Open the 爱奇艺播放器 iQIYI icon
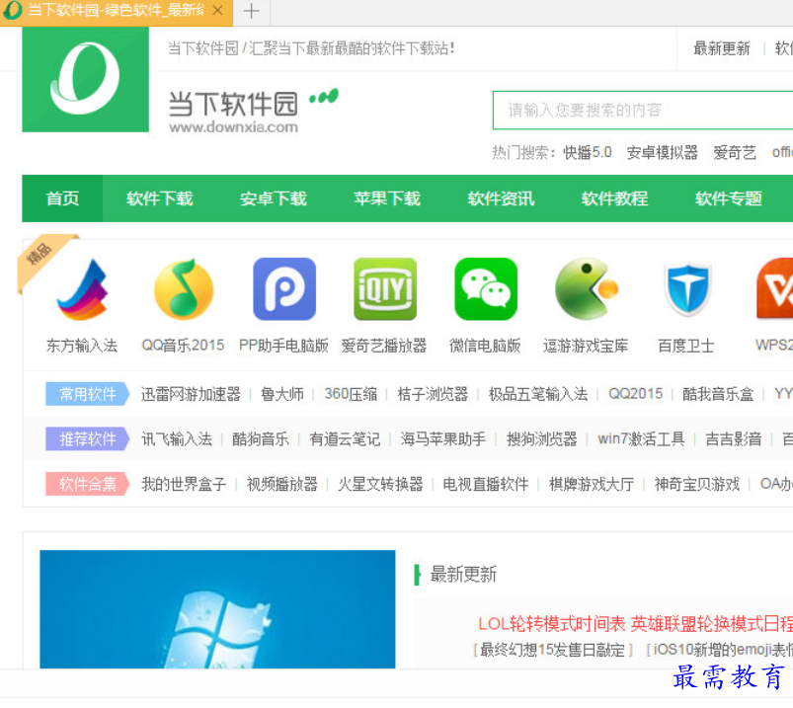Screen dimensions: 793x708 (385, 289)
